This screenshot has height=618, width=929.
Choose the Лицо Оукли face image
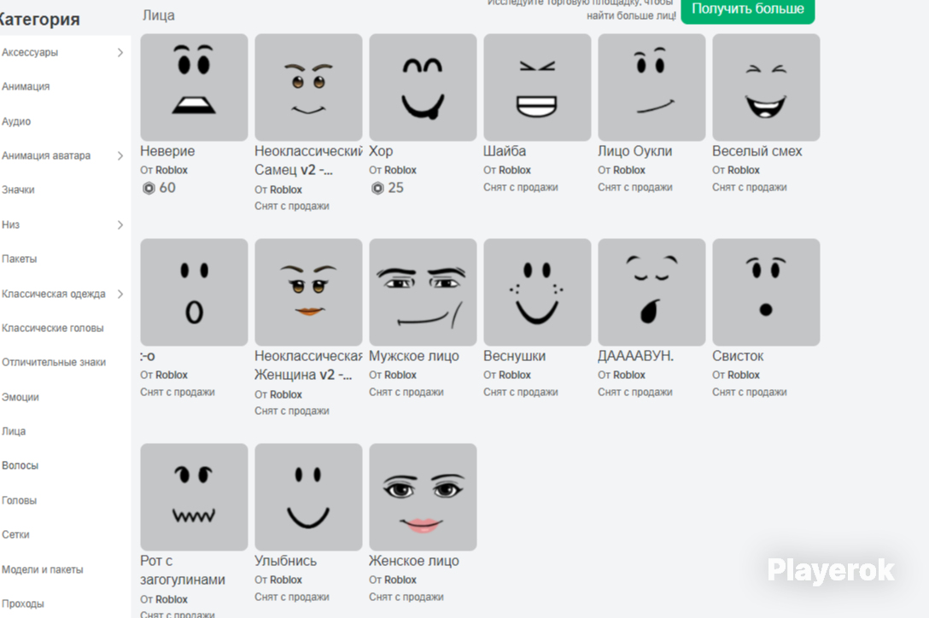[x=651, y=87]
